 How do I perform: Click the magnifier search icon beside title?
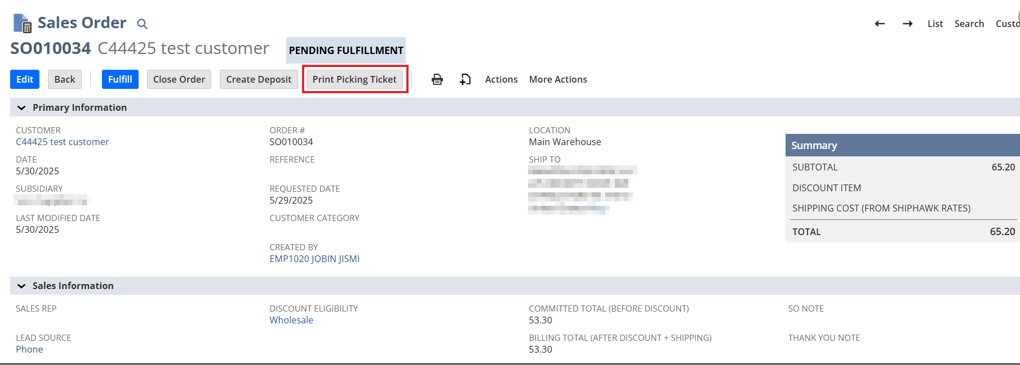[142, 24]
